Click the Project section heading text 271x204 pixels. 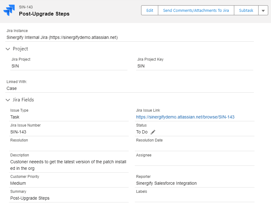pyautogui.click(x=20, y=49)
